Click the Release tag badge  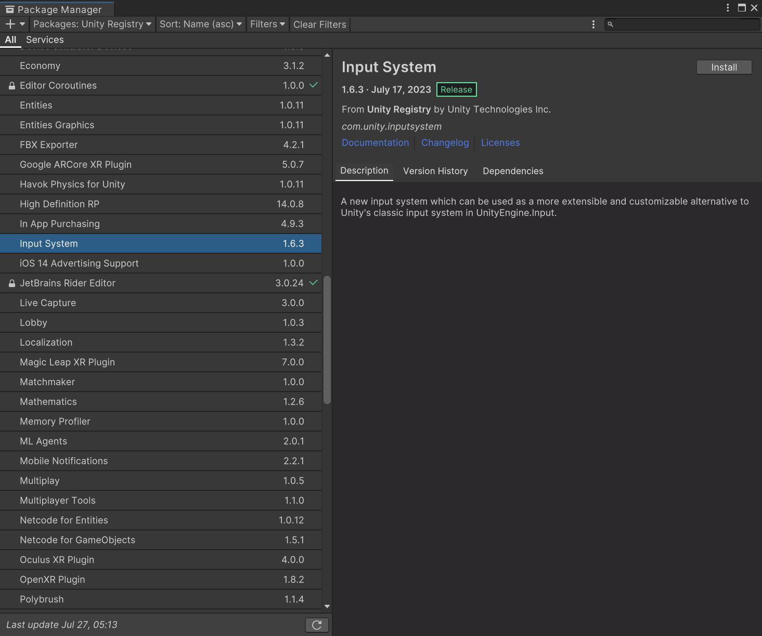click(x=456, y=89)
